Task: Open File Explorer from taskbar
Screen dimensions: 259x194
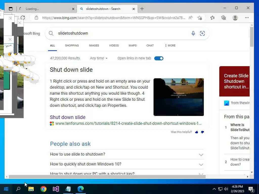Action: (31, 189)
